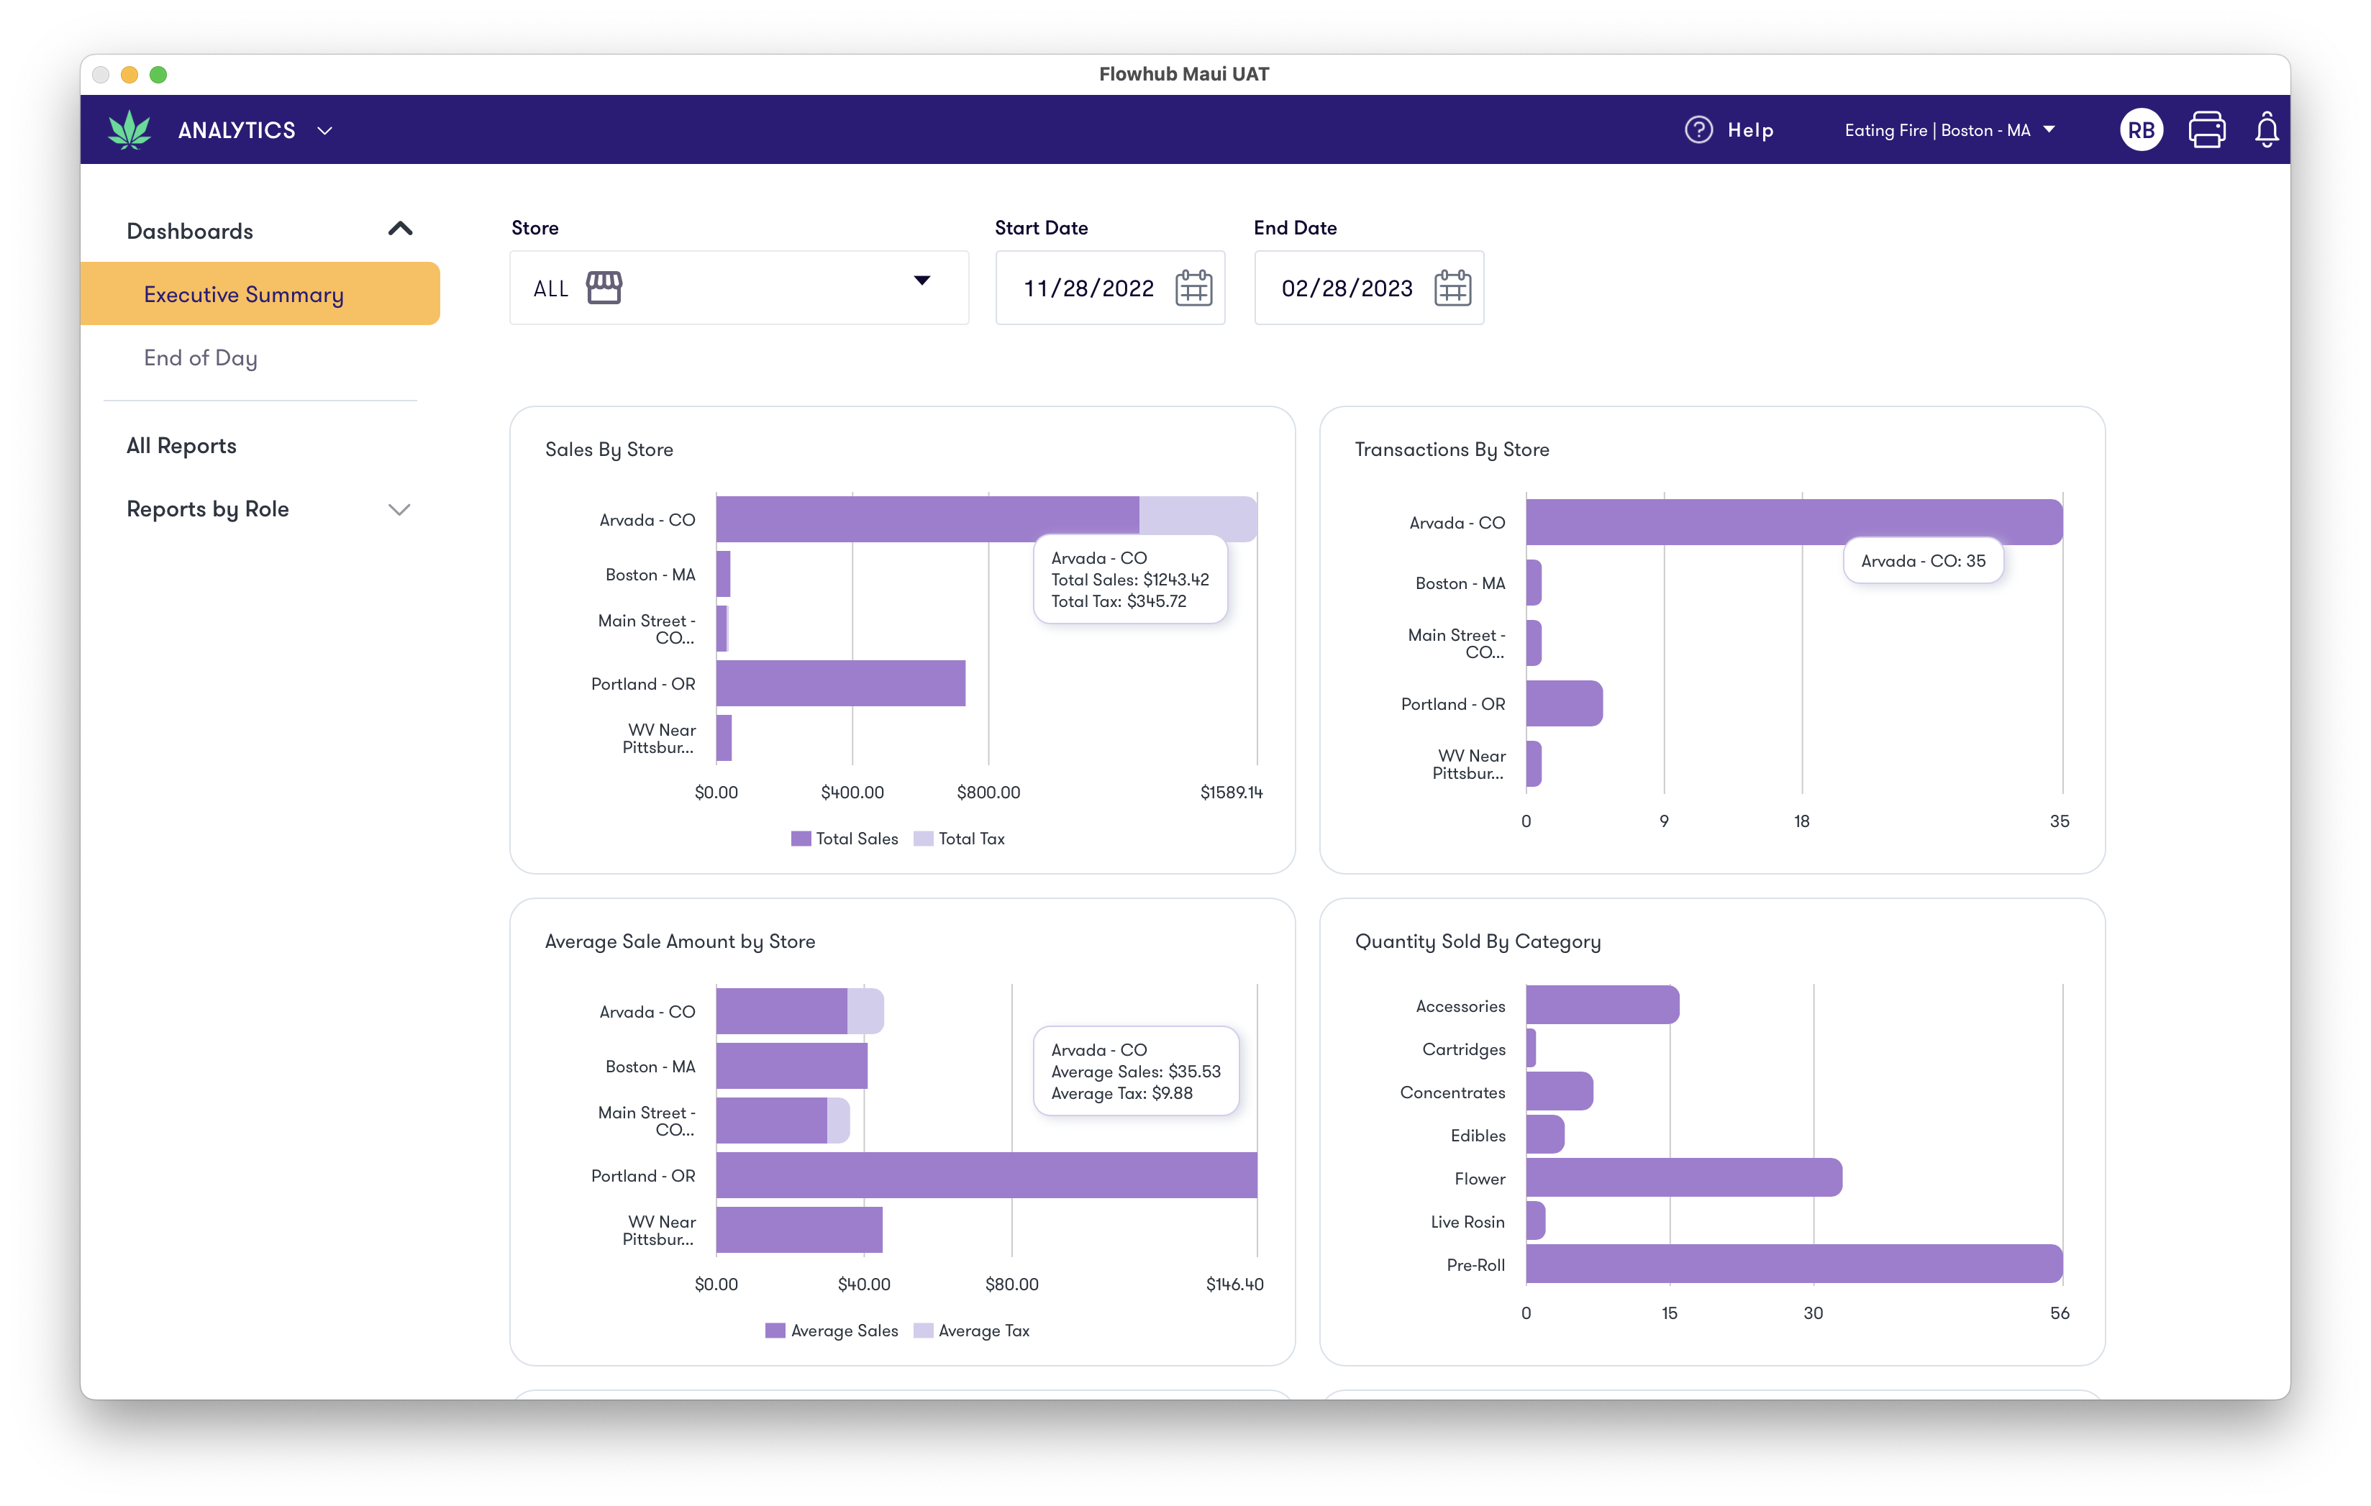Click Quantity Sold By Category title
Viewport: 2371px width, 1506px height.
pos(1477,942)
